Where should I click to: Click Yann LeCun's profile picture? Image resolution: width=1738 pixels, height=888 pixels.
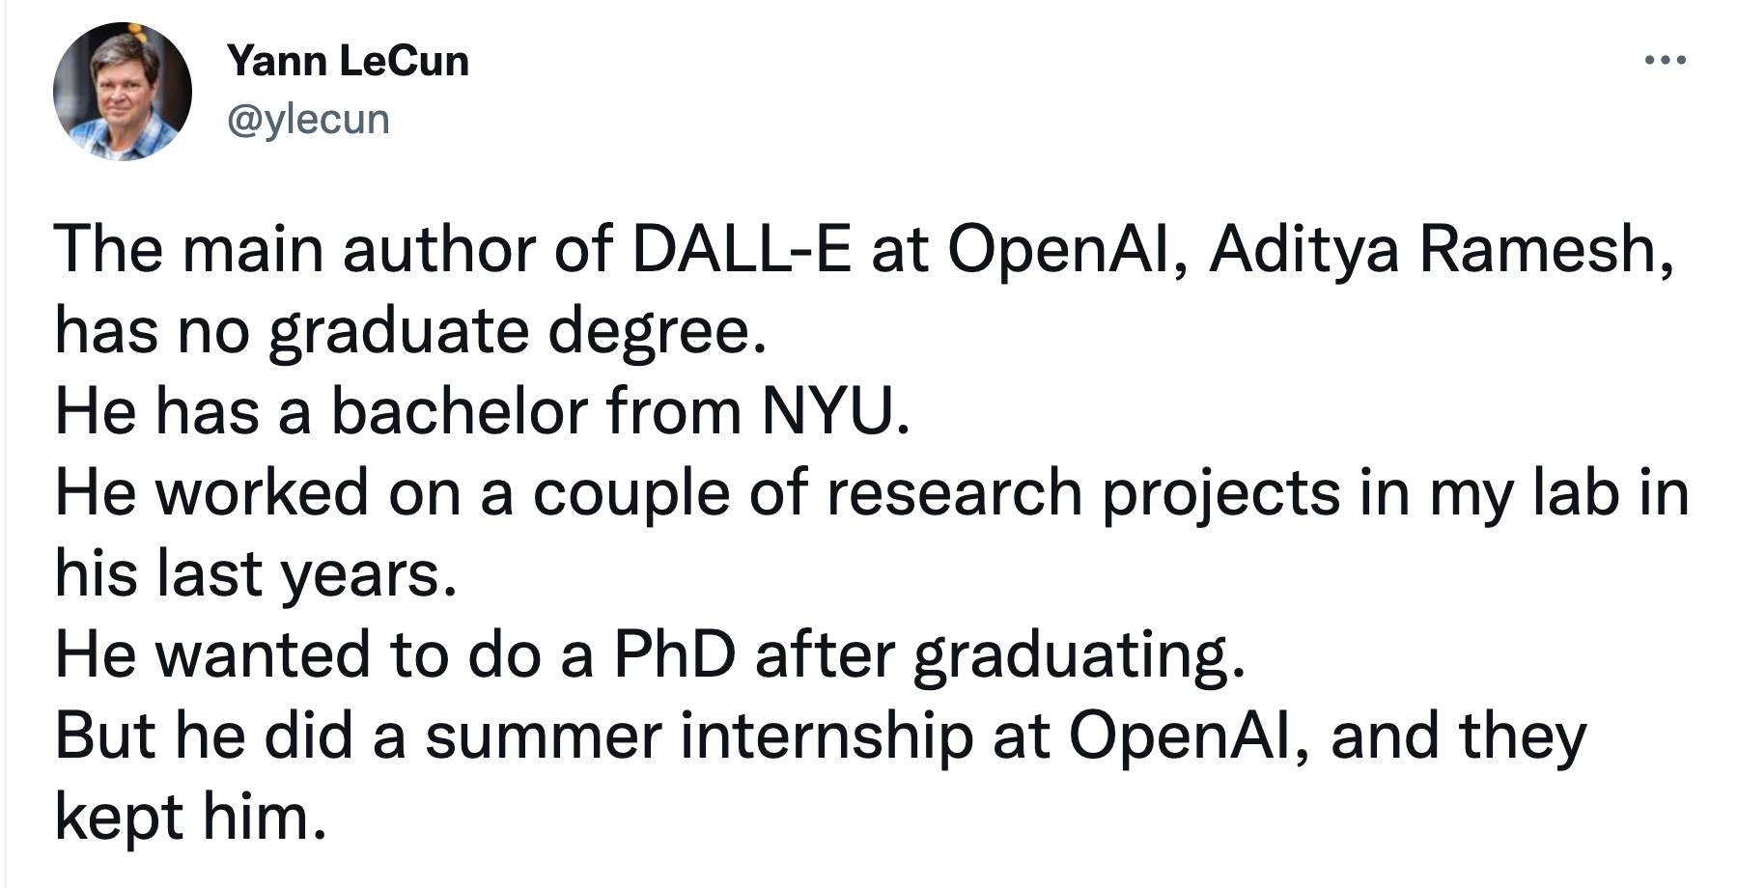pyautogui.click(x=122, y=93)
